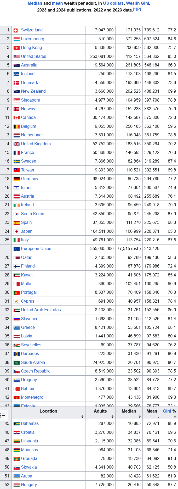Screen dimensions: 178x489
Task: Open the Saudi Arabia country link
Action: tap(33, 362)
